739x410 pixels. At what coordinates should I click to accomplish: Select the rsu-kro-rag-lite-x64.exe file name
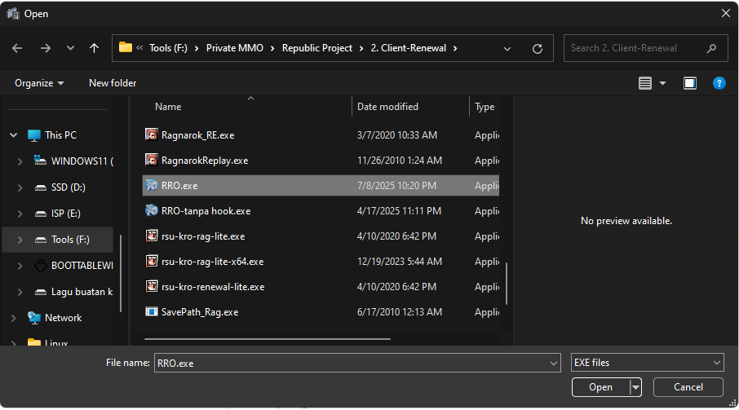click(213, 262)
